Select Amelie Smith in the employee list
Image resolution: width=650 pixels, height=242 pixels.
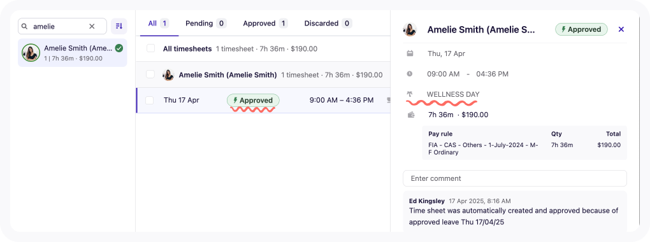[x=73, y=53]
